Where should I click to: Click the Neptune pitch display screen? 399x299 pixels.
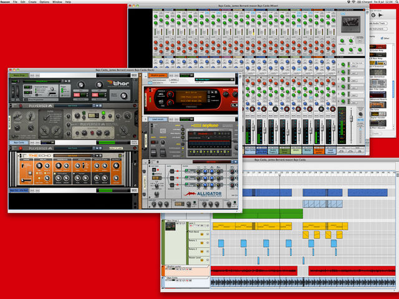point(209,140)
